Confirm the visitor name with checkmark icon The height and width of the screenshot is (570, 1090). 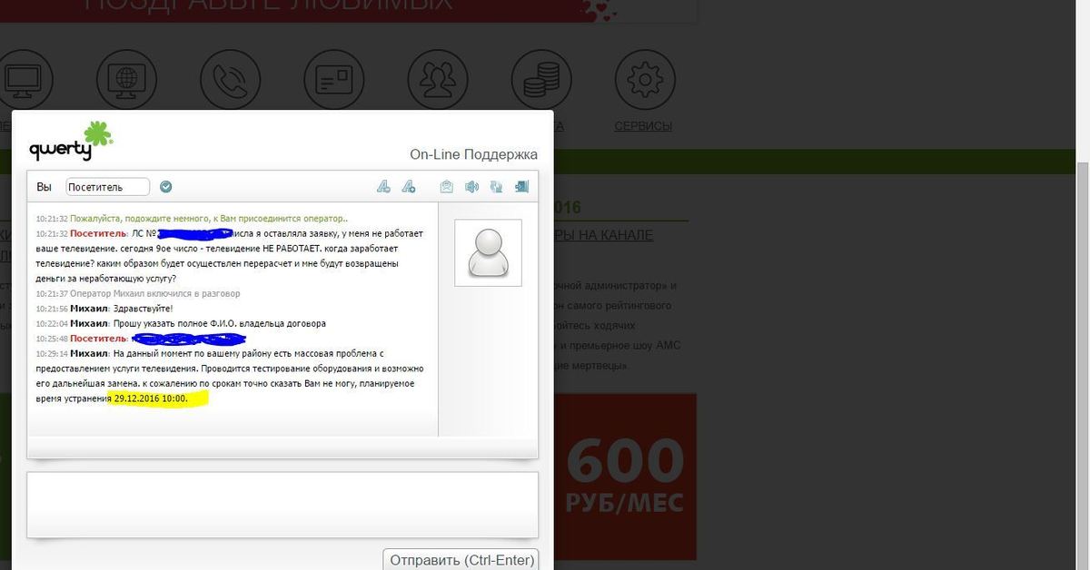pos(166,187)
